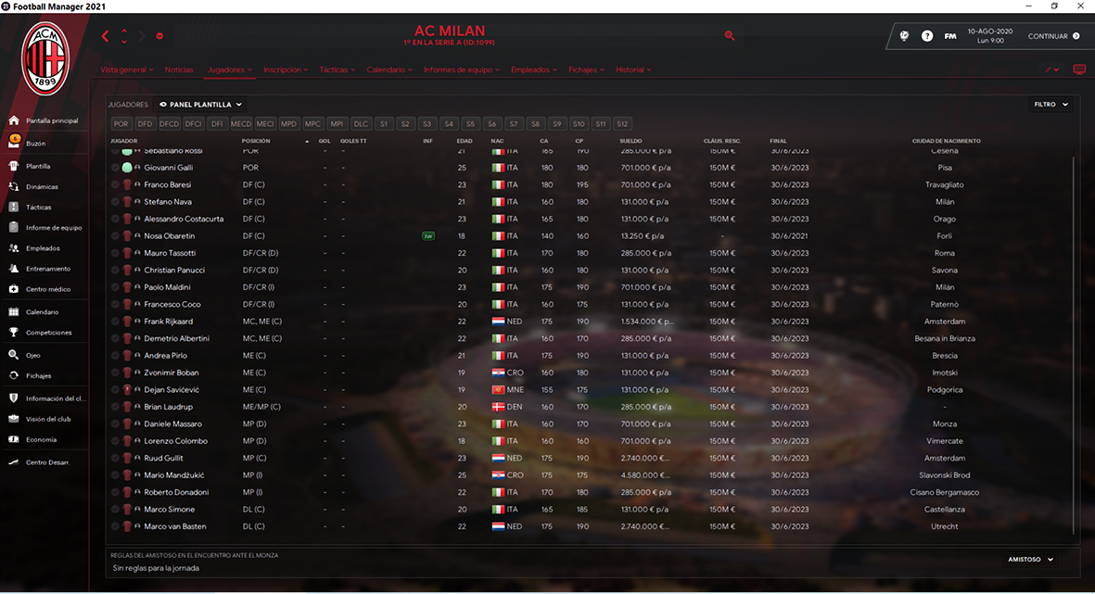
Task: Tick selection circle for Brian Laudrup
Action: point(115,407)
